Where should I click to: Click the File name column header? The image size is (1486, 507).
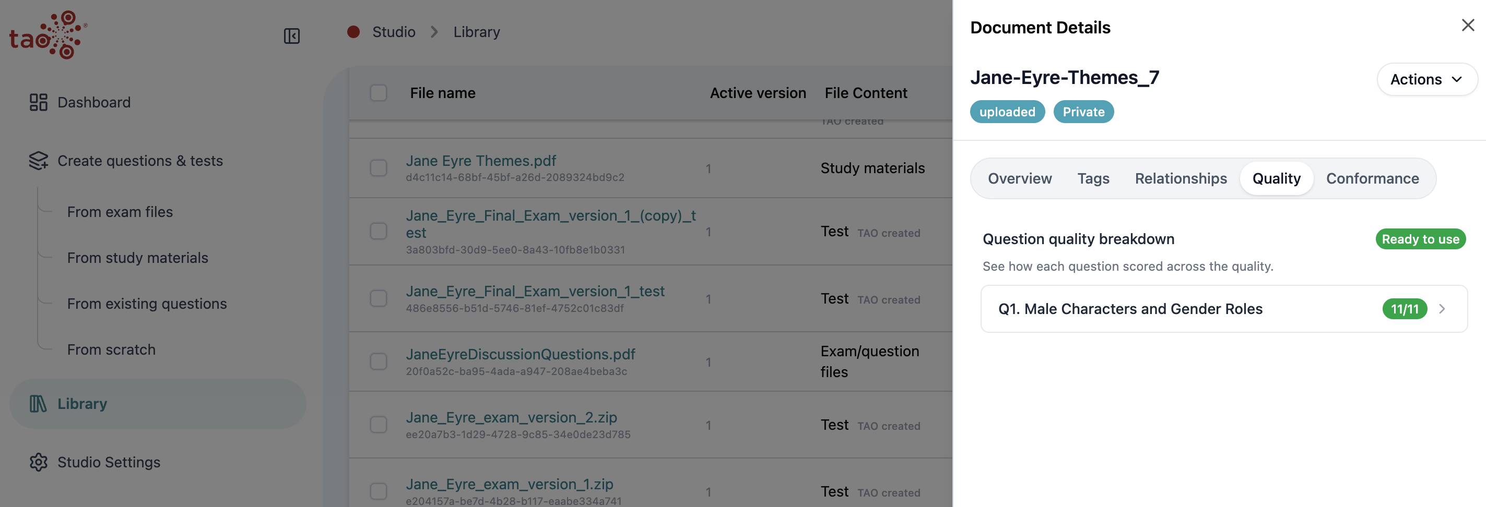(x=442, y=93)
